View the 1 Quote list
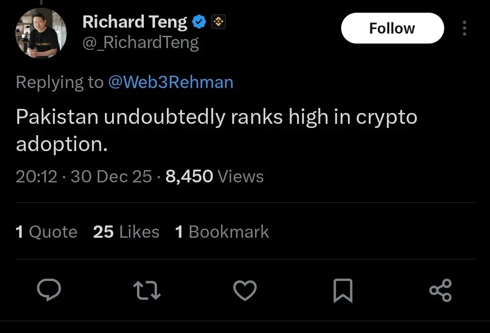Screen dimensions: 490x333 46,232
